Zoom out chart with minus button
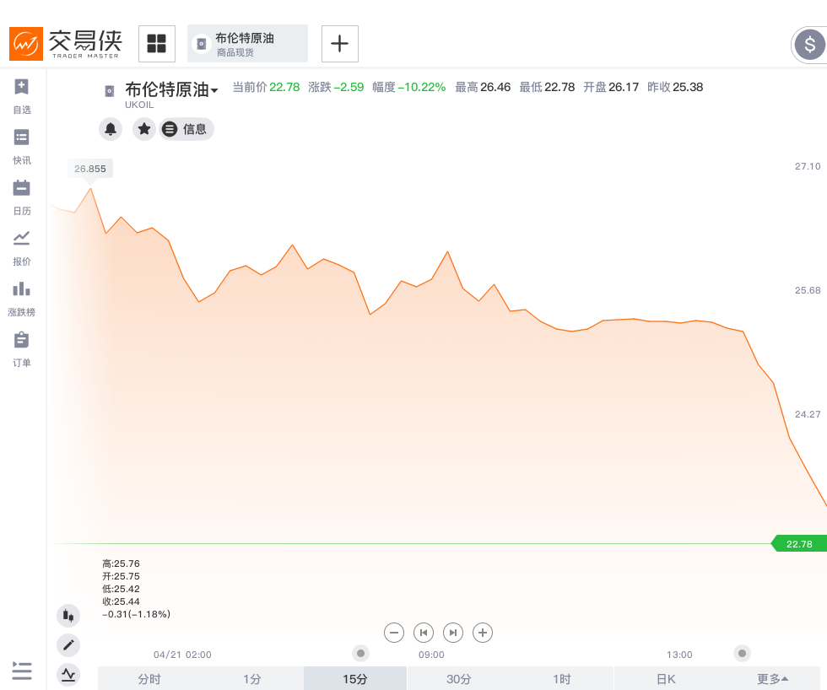827x690 pixels. click(394, 633)
